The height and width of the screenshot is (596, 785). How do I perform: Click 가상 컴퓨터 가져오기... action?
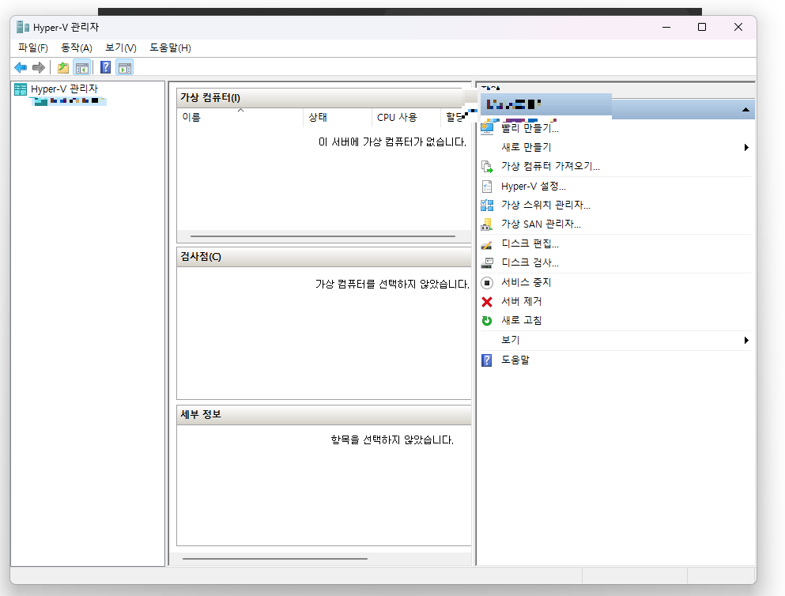(x=551, y=167)
